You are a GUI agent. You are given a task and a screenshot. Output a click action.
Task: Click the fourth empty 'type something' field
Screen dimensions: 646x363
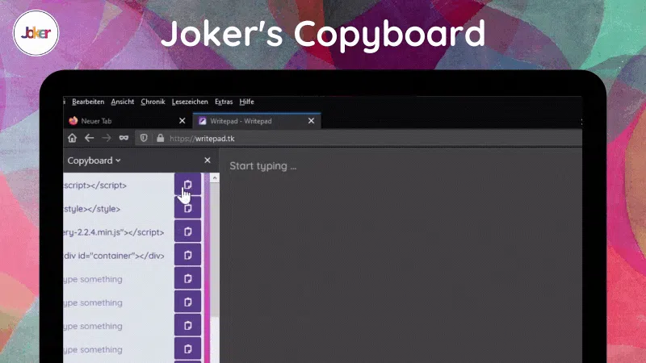point(119,349)
